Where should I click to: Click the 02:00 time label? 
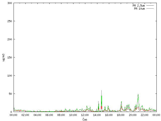25,115
